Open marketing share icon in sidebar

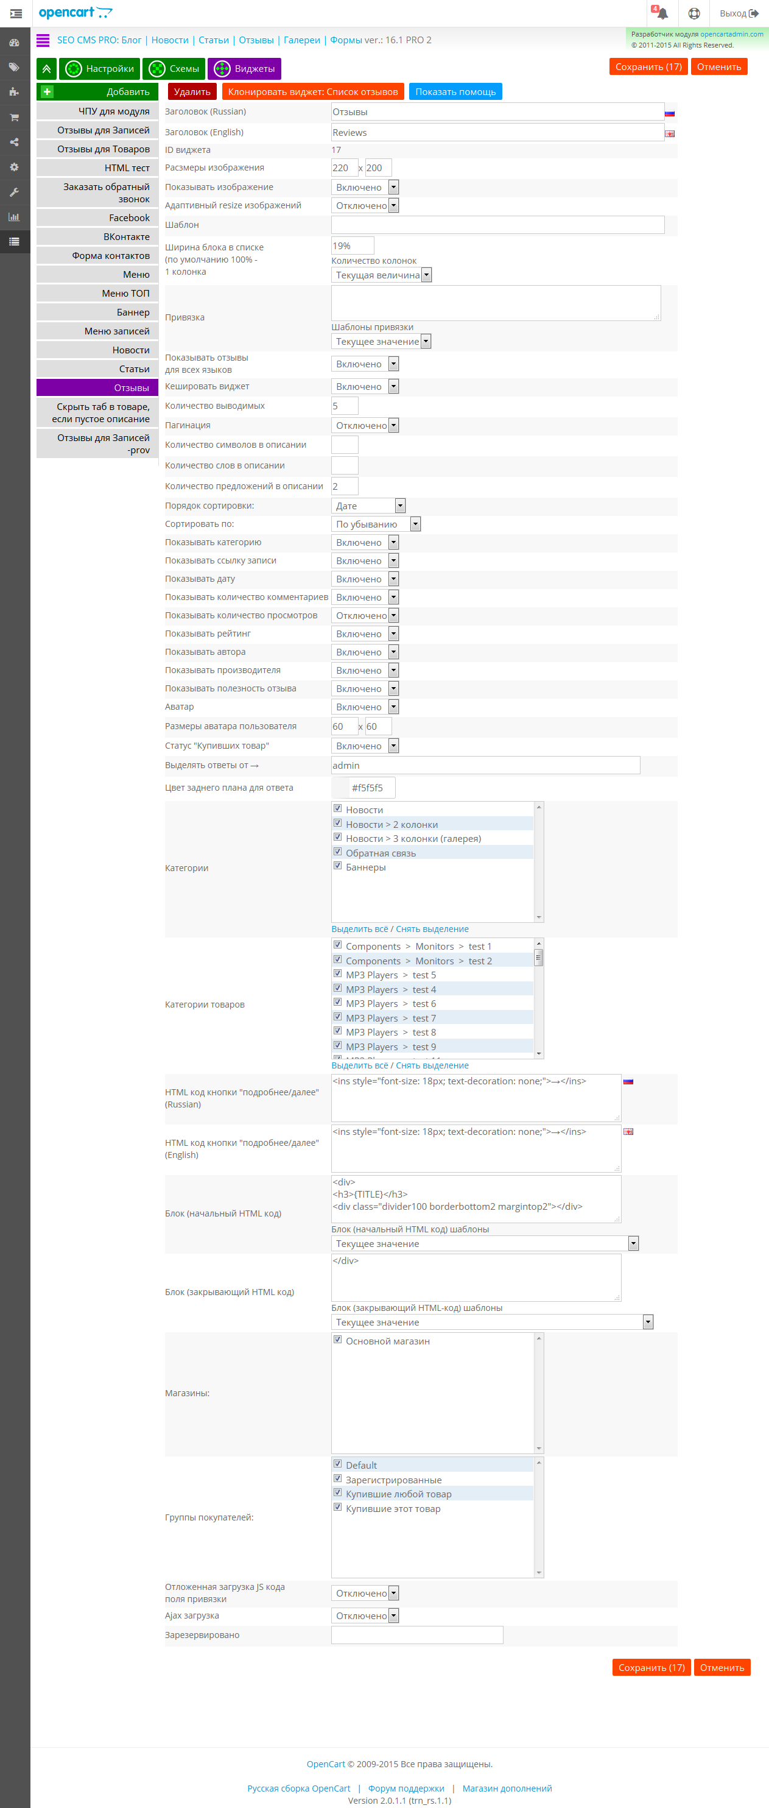click(14, 143)
